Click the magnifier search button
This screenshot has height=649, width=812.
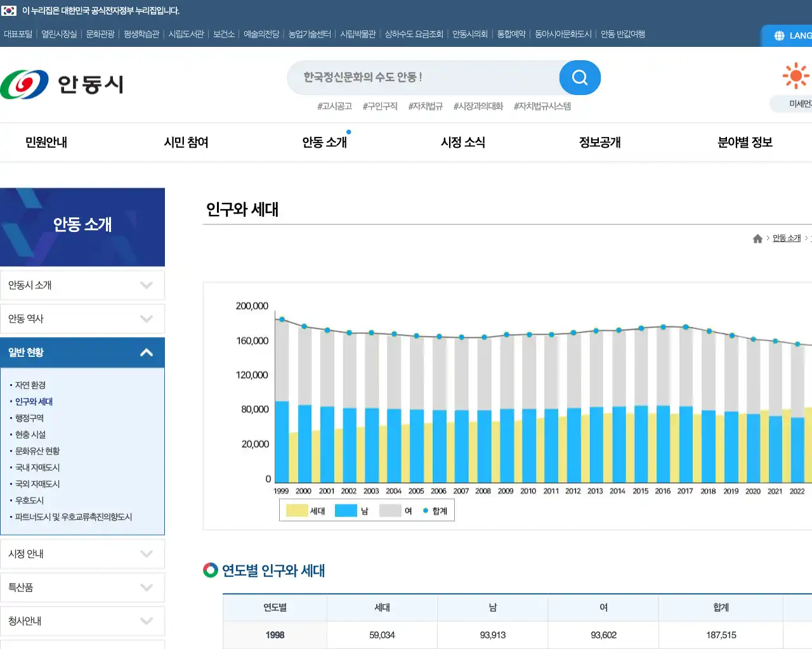(580, 77)
